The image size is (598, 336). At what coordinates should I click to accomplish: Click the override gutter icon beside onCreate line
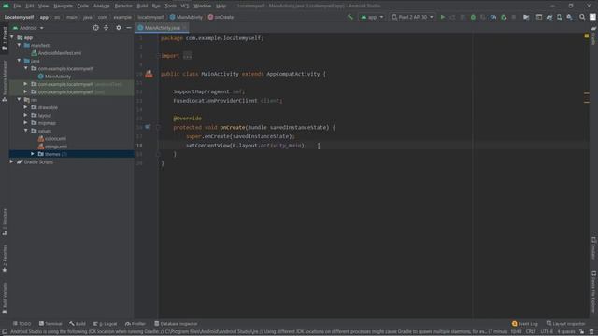148,127
